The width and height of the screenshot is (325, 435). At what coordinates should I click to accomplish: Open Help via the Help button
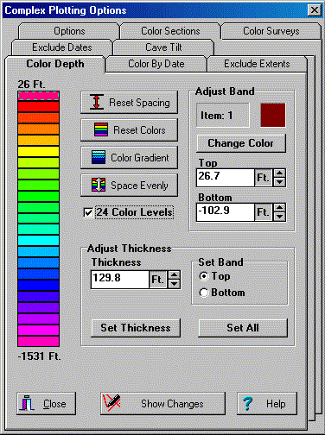pyautogui.click(x=267, y=404)
